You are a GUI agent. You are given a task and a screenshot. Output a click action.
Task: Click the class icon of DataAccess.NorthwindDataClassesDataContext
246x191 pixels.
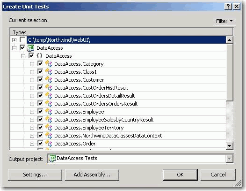click(49, 136)
